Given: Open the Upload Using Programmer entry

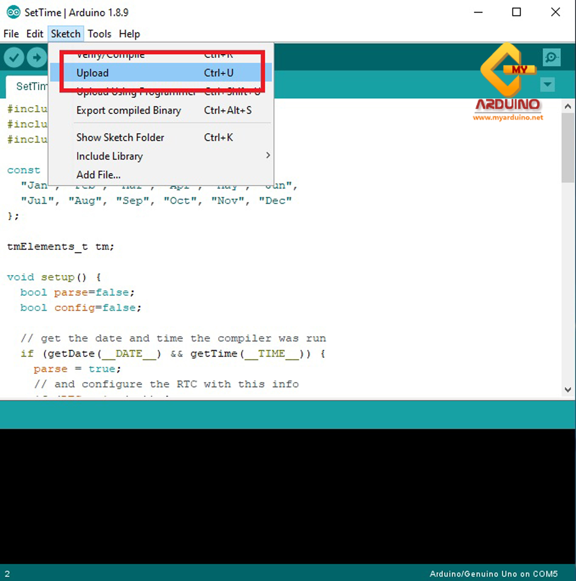Looking at the screenshot, I should click(x=136, y=91).
